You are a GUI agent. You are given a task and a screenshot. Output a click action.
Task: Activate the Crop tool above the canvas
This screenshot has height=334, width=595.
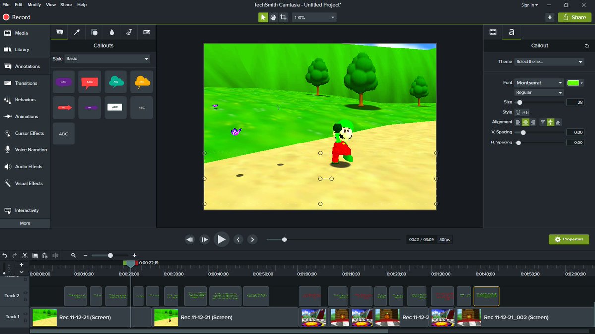click(x=283, y=17)
